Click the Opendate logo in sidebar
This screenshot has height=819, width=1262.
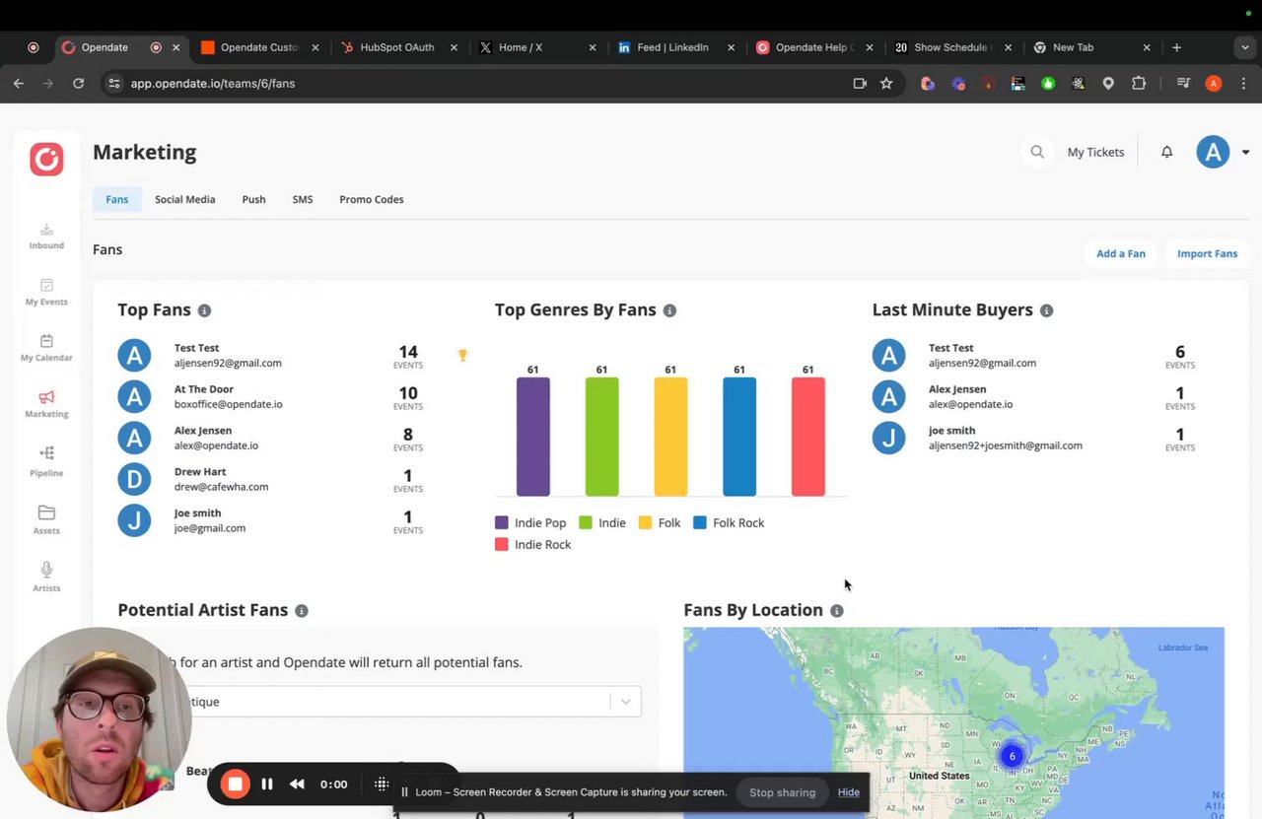point(46,159)
